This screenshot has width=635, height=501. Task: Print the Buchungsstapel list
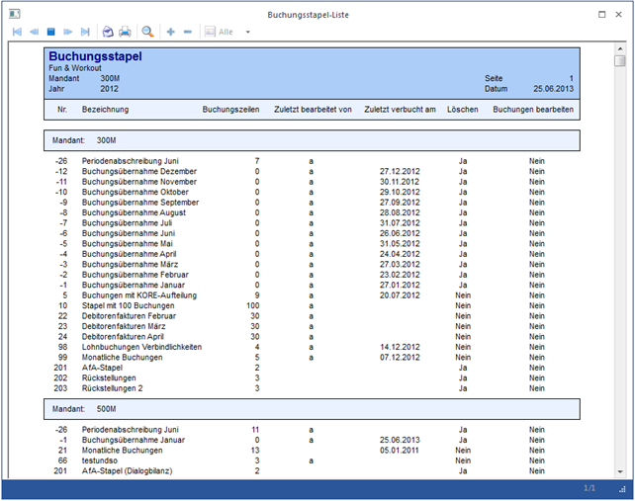click(125, 32)
